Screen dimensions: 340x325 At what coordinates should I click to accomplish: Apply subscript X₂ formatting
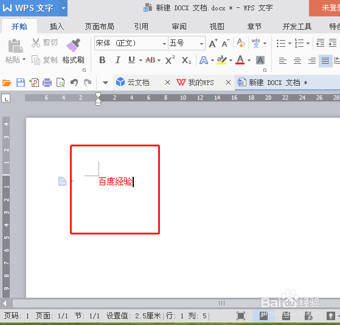point(186,60)
